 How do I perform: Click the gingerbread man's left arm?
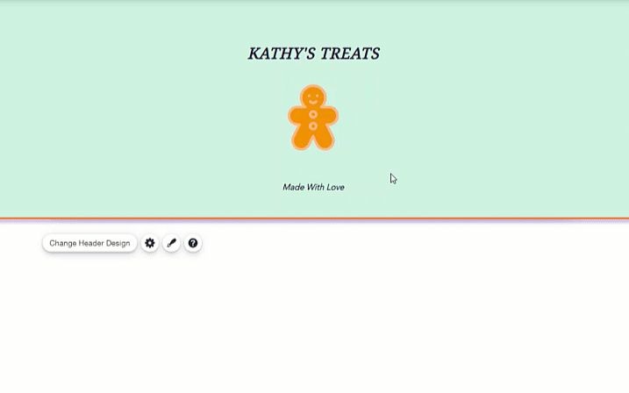coord(296,115)
